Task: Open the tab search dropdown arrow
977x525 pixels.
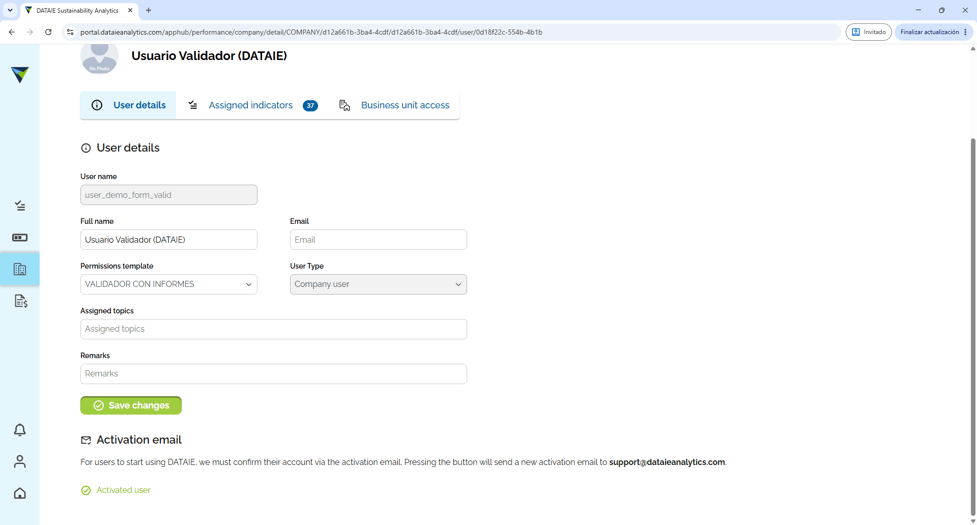Action: point(10,10)
